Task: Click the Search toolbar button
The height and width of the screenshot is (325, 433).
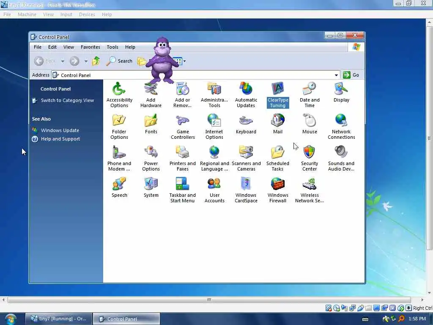Action: 119,61
